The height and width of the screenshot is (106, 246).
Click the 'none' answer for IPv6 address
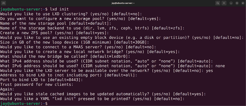[220, 66]
